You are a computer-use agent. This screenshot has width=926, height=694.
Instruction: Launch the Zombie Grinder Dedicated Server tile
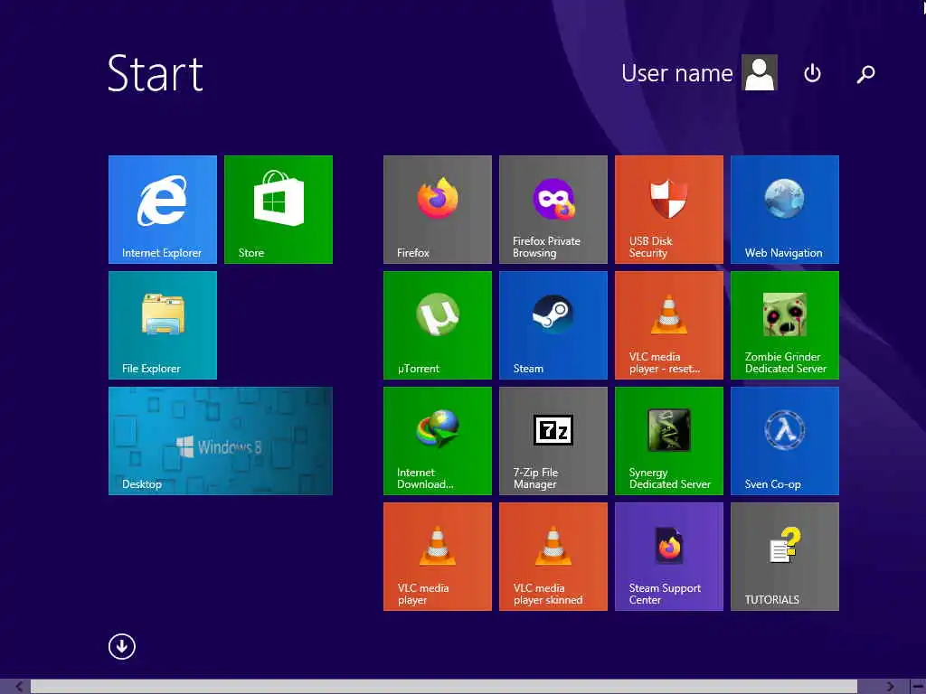point(784,325)
